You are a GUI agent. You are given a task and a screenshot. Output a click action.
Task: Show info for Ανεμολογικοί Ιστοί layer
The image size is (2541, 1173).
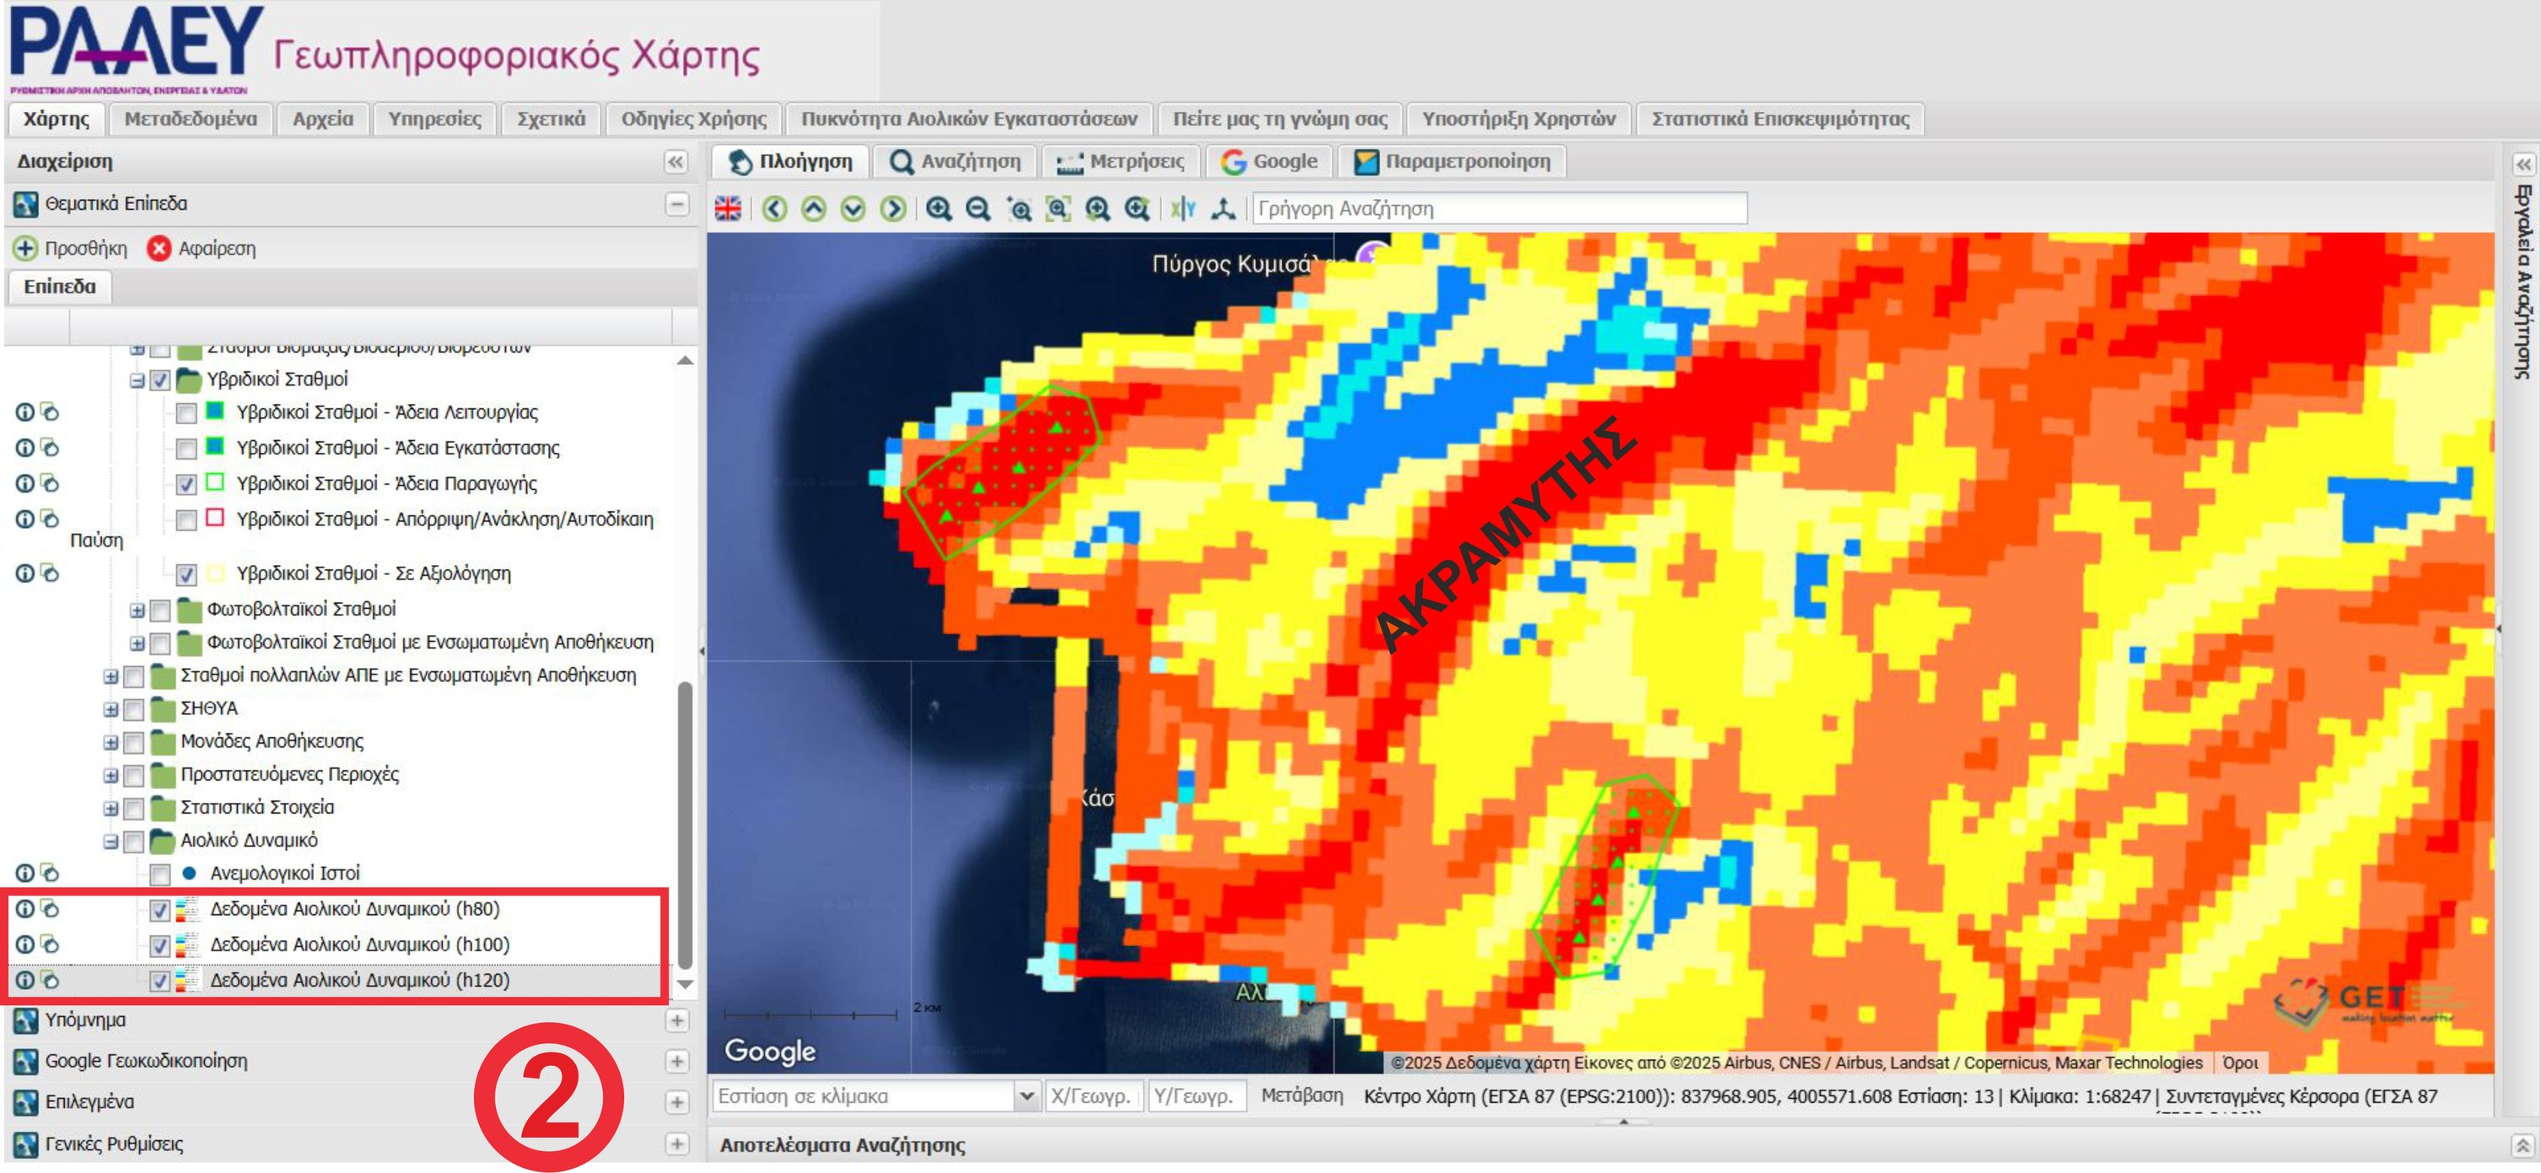24,873
